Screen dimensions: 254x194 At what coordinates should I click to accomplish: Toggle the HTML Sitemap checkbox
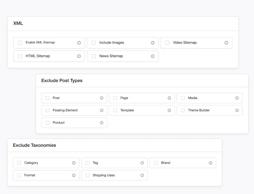coord(20,56)
